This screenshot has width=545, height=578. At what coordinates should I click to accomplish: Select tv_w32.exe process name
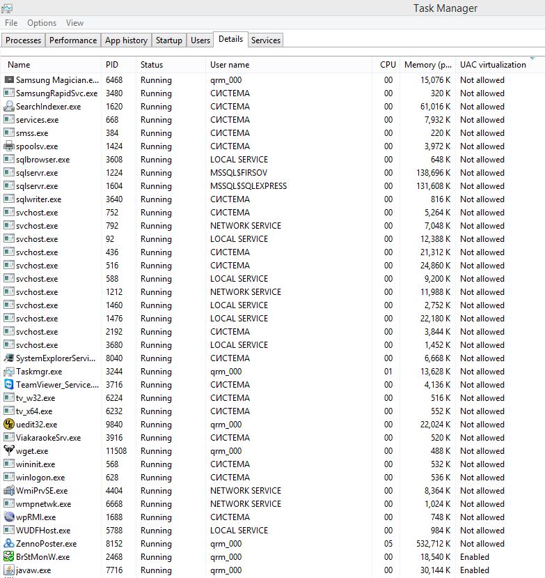click(x=35, y=397)
